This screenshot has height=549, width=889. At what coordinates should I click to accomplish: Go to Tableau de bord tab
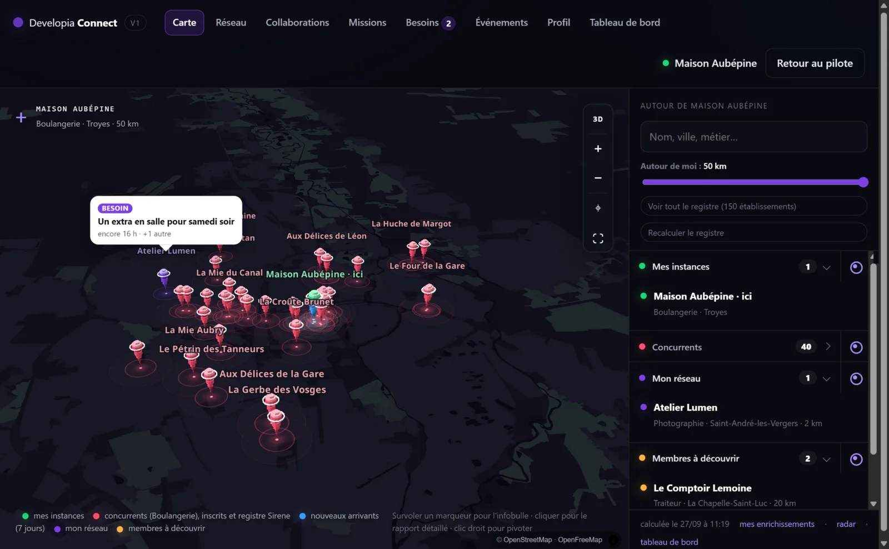[625, 23]
